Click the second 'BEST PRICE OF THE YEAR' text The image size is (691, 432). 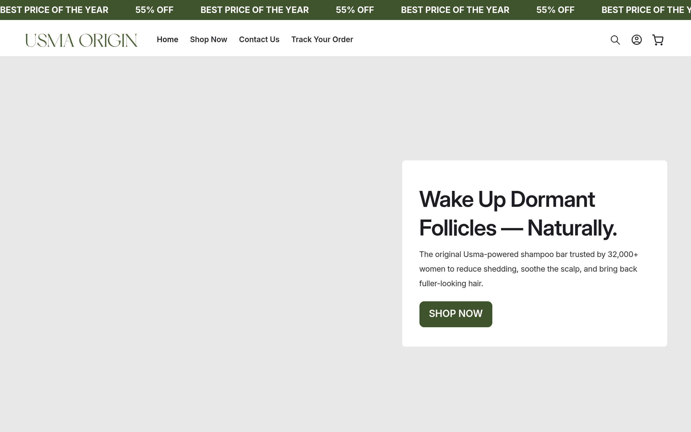(x=255, y=10)
